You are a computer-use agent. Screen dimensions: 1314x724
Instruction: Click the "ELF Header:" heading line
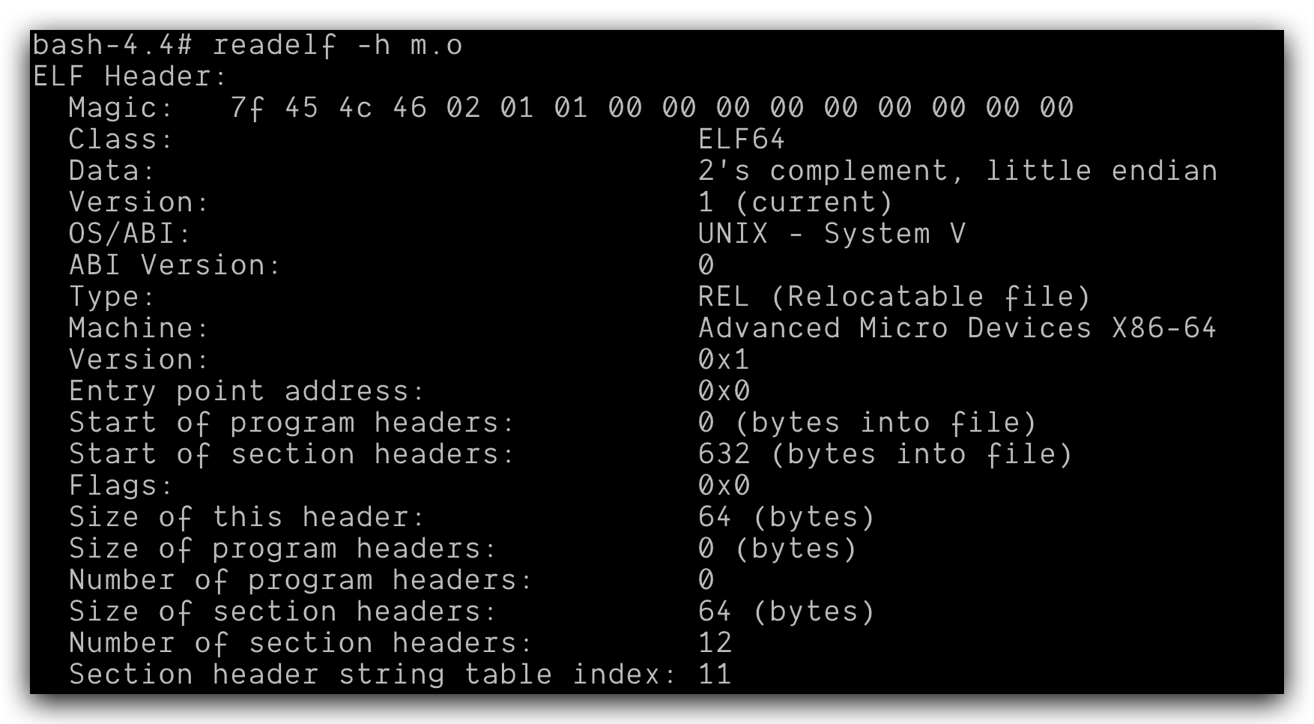(x=130, y=76)
